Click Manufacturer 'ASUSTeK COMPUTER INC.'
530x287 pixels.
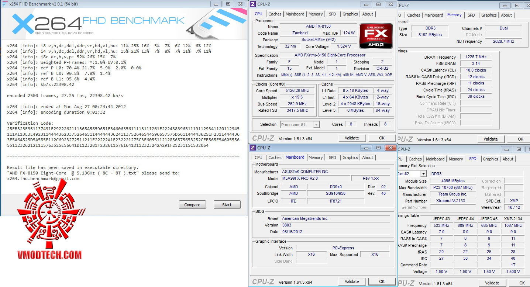point(335,172)
